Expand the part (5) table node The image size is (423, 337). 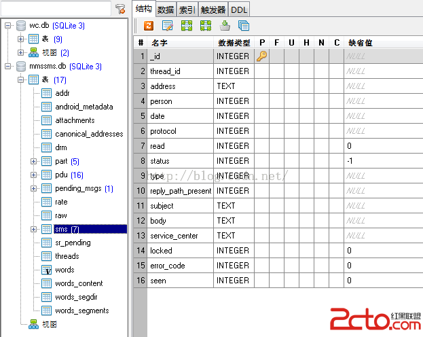pos(34,161)
